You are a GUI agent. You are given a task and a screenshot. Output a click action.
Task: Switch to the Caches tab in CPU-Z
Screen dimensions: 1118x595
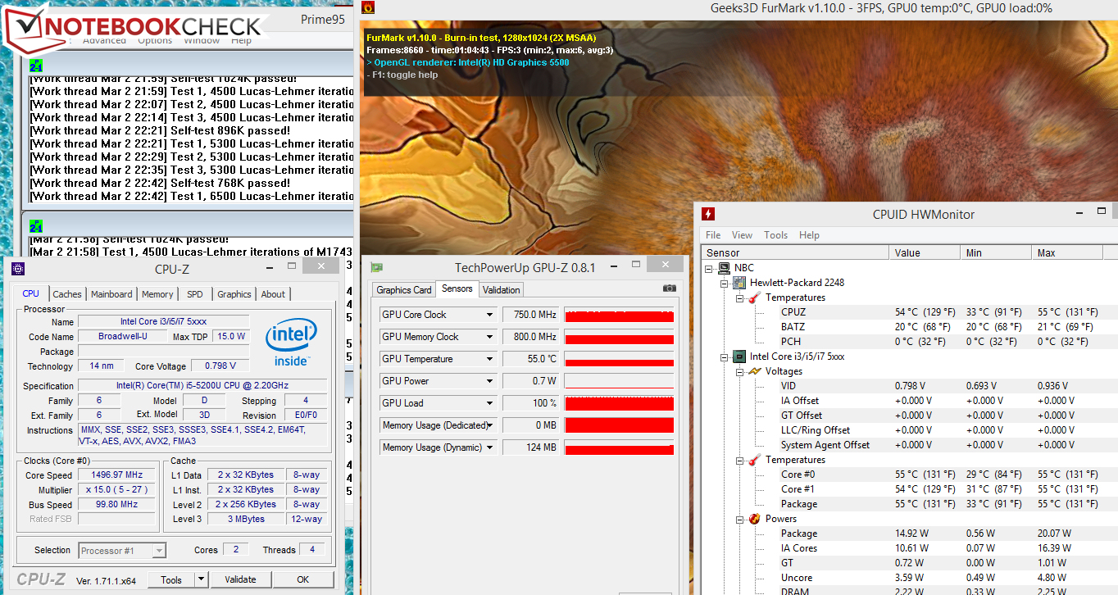tap(67, 294)
